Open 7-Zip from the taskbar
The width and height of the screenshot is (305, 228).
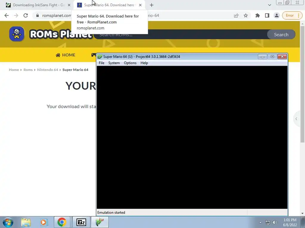tap(81, 222)
